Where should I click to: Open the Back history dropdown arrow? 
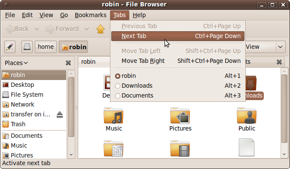point(37,29)
